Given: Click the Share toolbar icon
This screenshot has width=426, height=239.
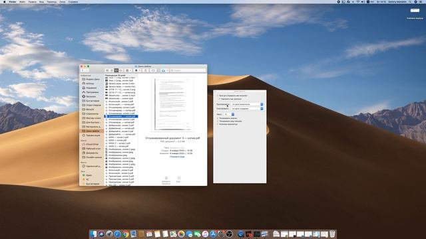Looking at the screenshot, I should (x=145, y=70).
